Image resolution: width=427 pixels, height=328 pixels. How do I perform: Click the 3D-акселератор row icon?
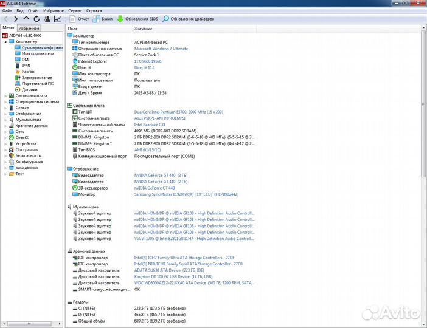pos(75,188)
